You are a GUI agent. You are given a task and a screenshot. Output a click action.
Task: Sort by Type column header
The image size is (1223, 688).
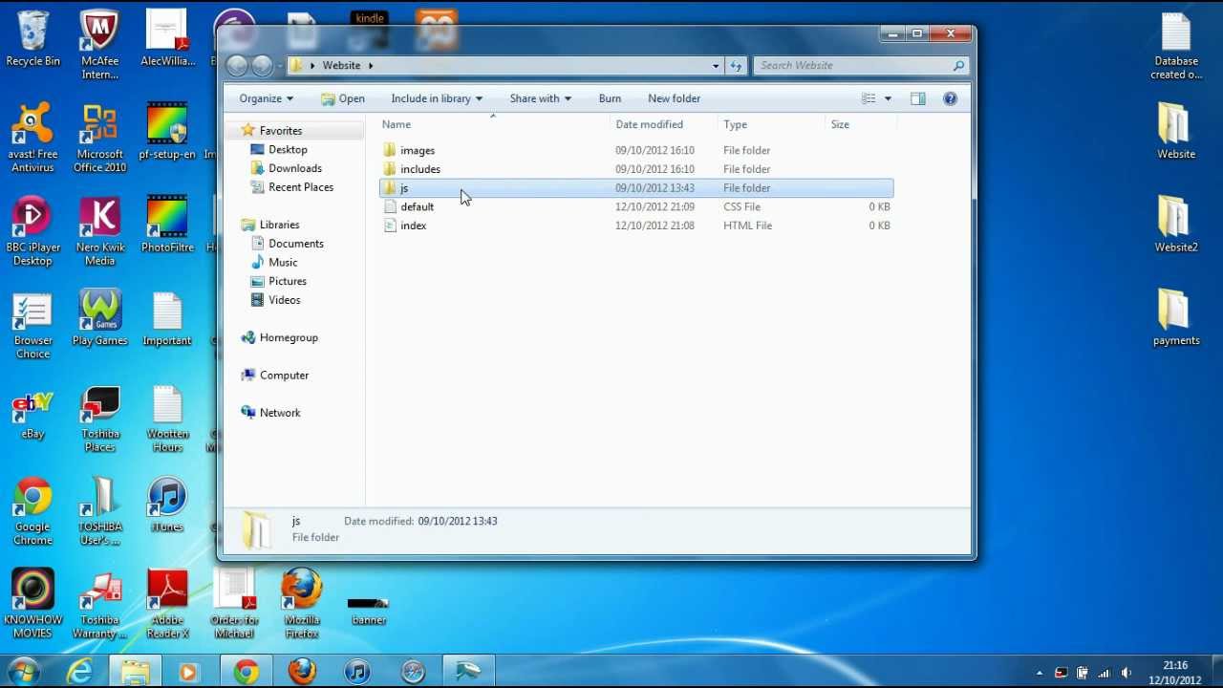771,124
